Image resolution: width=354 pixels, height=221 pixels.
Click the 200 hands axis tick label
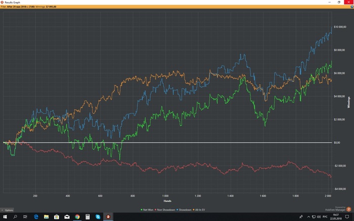coord(35,196)
